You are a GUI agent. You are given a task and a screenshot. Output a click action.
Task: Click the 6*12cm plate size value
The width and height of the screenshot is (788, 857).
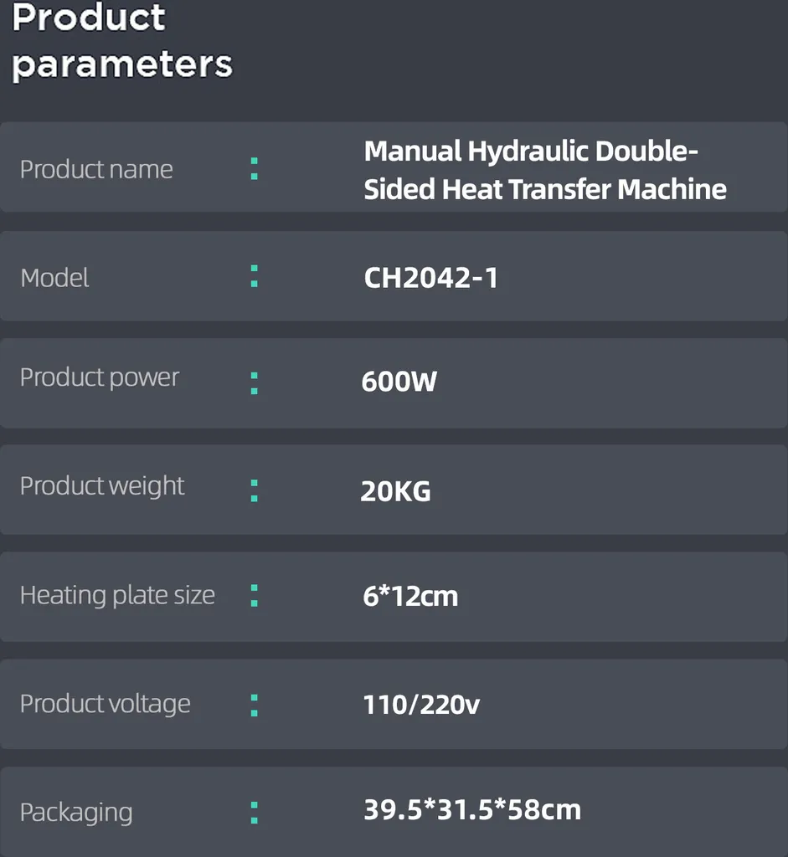click(x=410, y=596)
